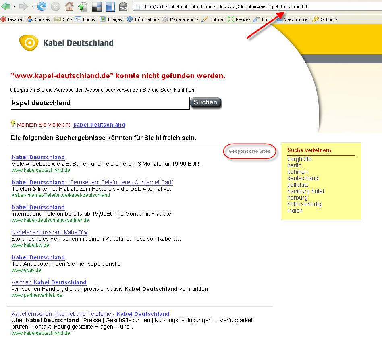
Task: Click the TAG icon in toolbar
Action: (124, 6)
